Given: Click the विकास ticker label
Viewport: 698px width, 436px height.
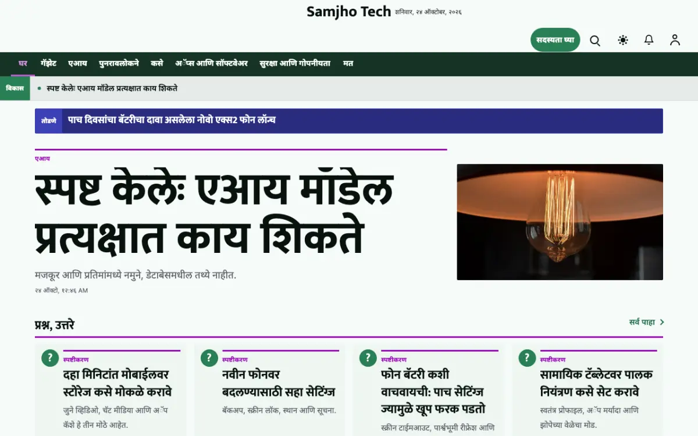Looking at the screenshot, I should pyautogui.click(x=15, y=88).
